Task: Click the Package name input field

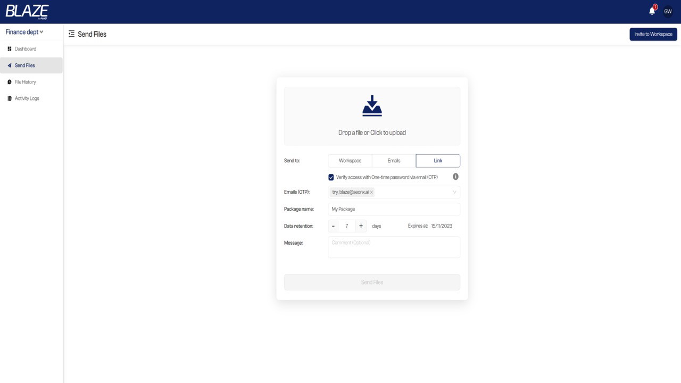Action: pyautogui.click(x=394, y=209)
